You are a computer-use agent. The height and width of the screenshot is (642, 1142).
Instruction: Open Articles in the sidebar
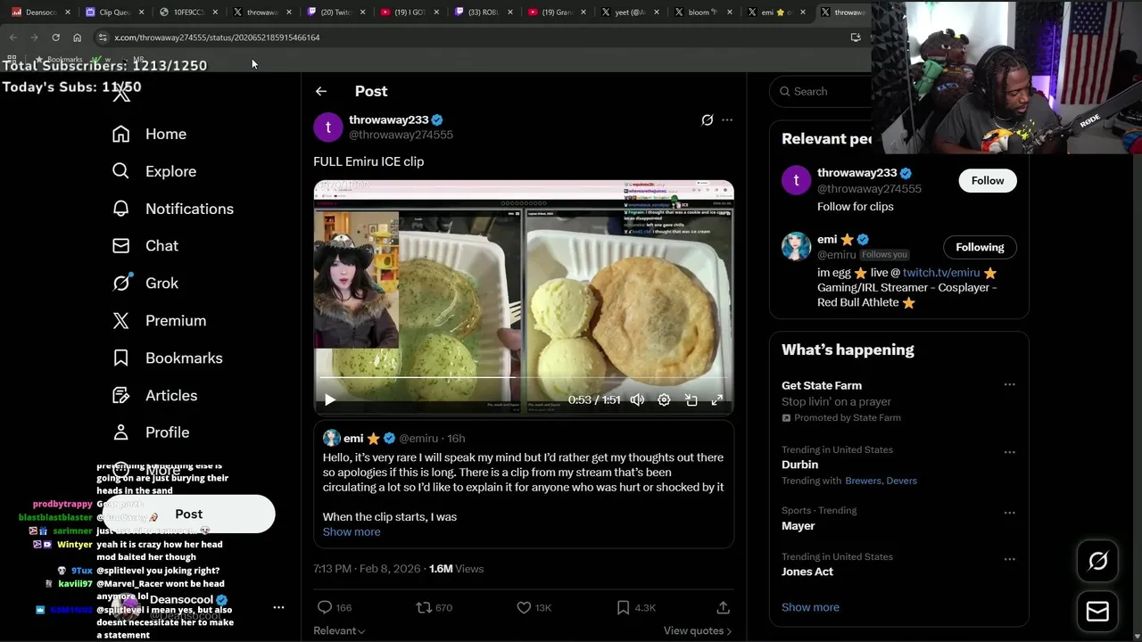tap(154, 395)
